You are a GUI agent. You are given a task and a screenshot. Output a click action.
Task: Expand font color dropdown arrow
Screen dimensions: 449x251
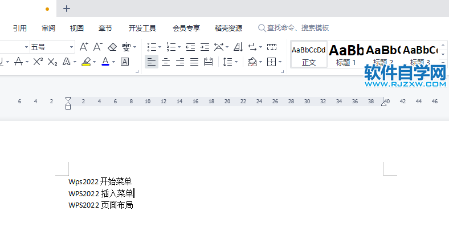[x=114, y=62]
